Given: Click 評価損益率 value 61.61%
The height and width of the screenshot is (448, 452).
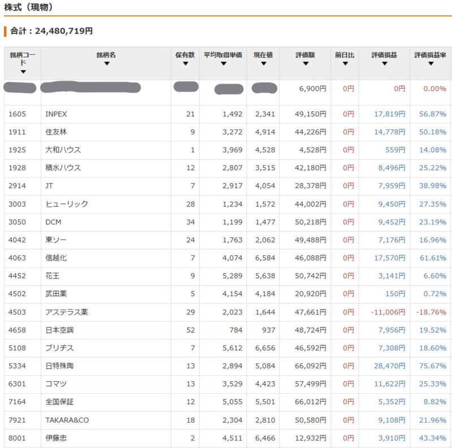Looking at the screenshot, I should point(433,258).
